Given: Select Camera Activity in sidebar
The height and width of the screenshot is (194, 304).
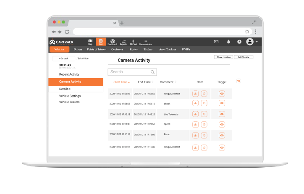Looking at the screenshot, I should tap(76, 82).
